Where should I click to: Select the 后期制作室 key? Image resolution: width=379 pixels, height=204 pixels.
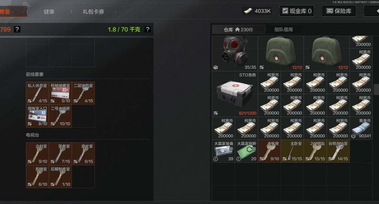pyautogui.click(x=60, y=177)
